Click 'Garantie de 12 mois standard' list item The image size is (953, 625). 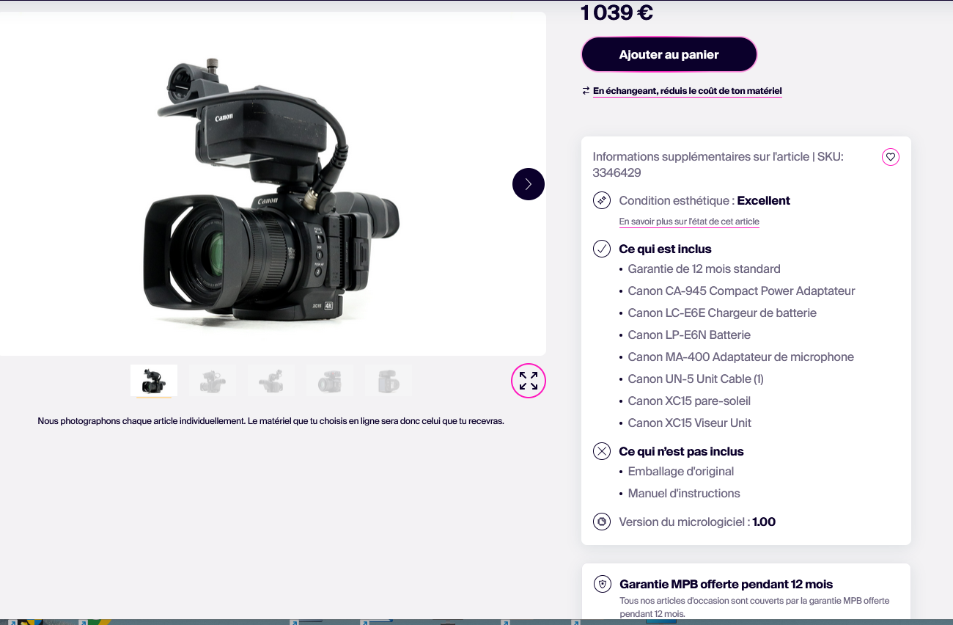(704, 269)
